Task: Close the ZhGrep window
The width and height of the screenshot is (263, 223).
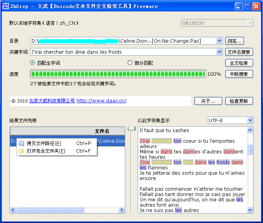Action: 256,6
